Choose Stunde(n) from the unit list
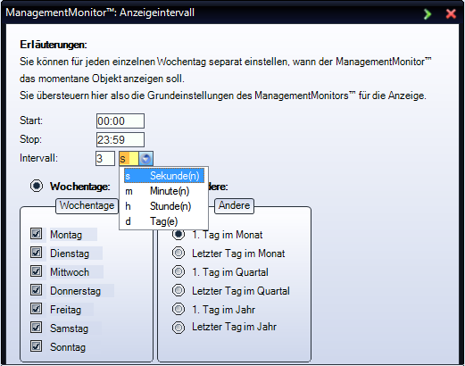465x366 pixels. pos(164,206)
